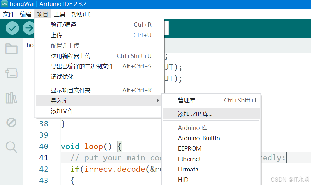The height and width of the screenshot is (185, 311).
Task: Select EEPROM library
Action: (211, 148)
